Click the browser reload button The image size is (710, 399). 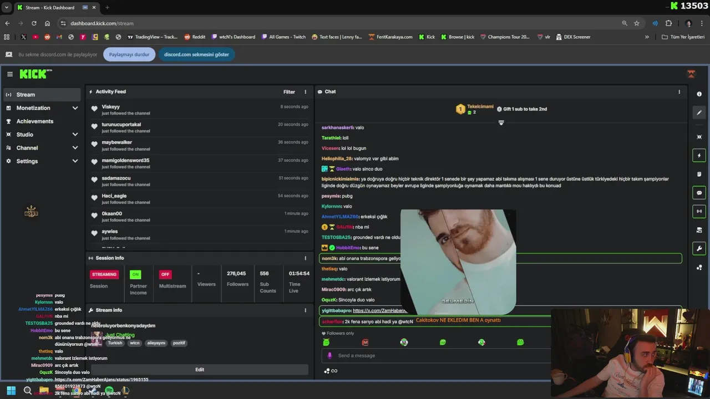[x=34, y=23]
